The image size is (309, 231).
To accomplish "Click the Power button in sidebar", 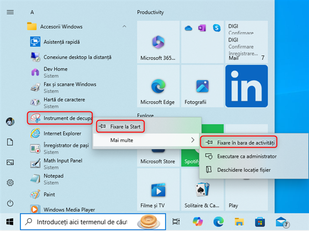I will 10,203.
